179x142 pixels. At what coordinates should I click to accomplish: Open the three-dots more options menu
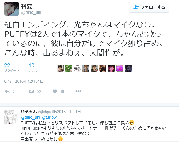(x=78, y=91)
